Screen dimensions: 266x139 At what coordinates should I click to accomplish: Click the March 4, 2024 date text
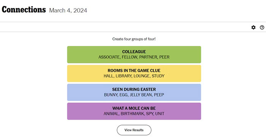68,10
